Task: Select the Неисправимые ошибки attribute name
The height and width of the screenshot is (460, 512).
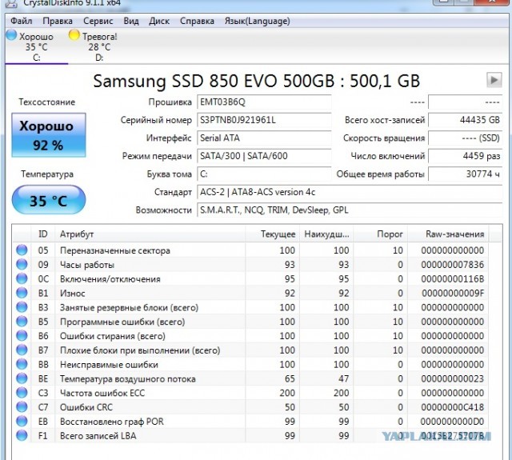Action: (109, 365)
